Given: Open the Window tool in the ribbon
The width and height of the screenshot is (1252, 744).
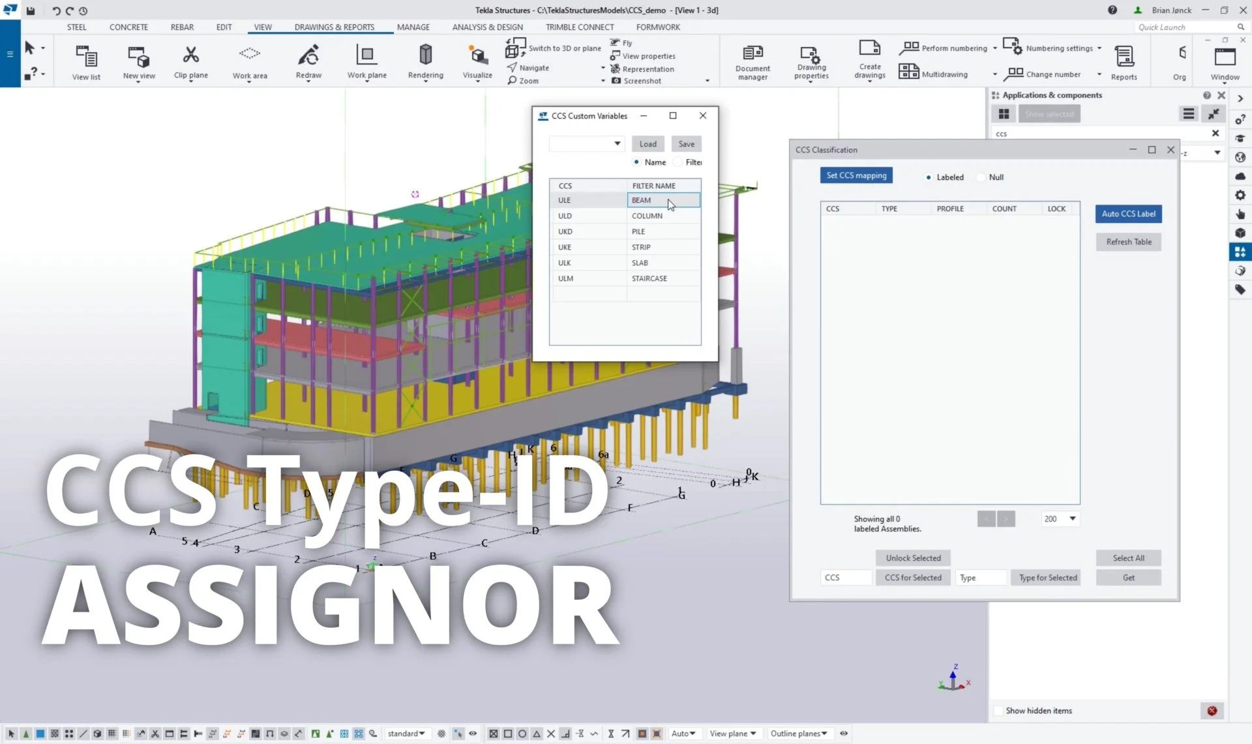Looking at the screenshot, I should pyautogui.click(x=1225, y=63).
